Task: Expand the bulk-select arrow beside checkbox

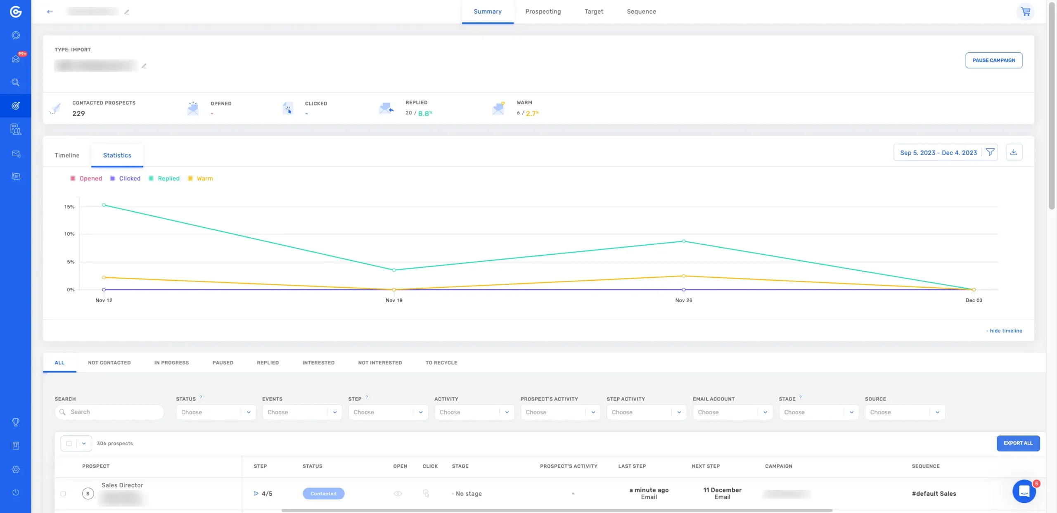Action: click(x=84, y=443)
